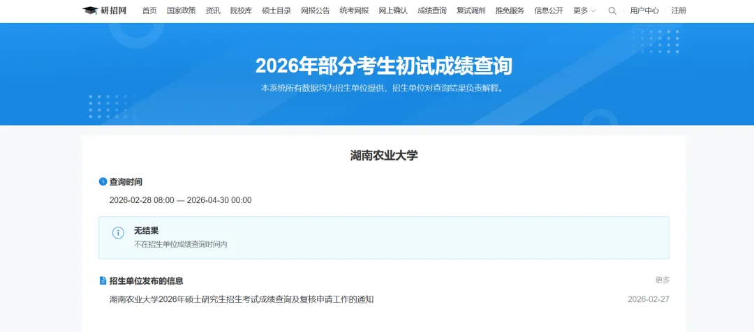Screen dimensions: 754x332
Task: Click the notice date 2026-02-27
Action: [648, 299]
